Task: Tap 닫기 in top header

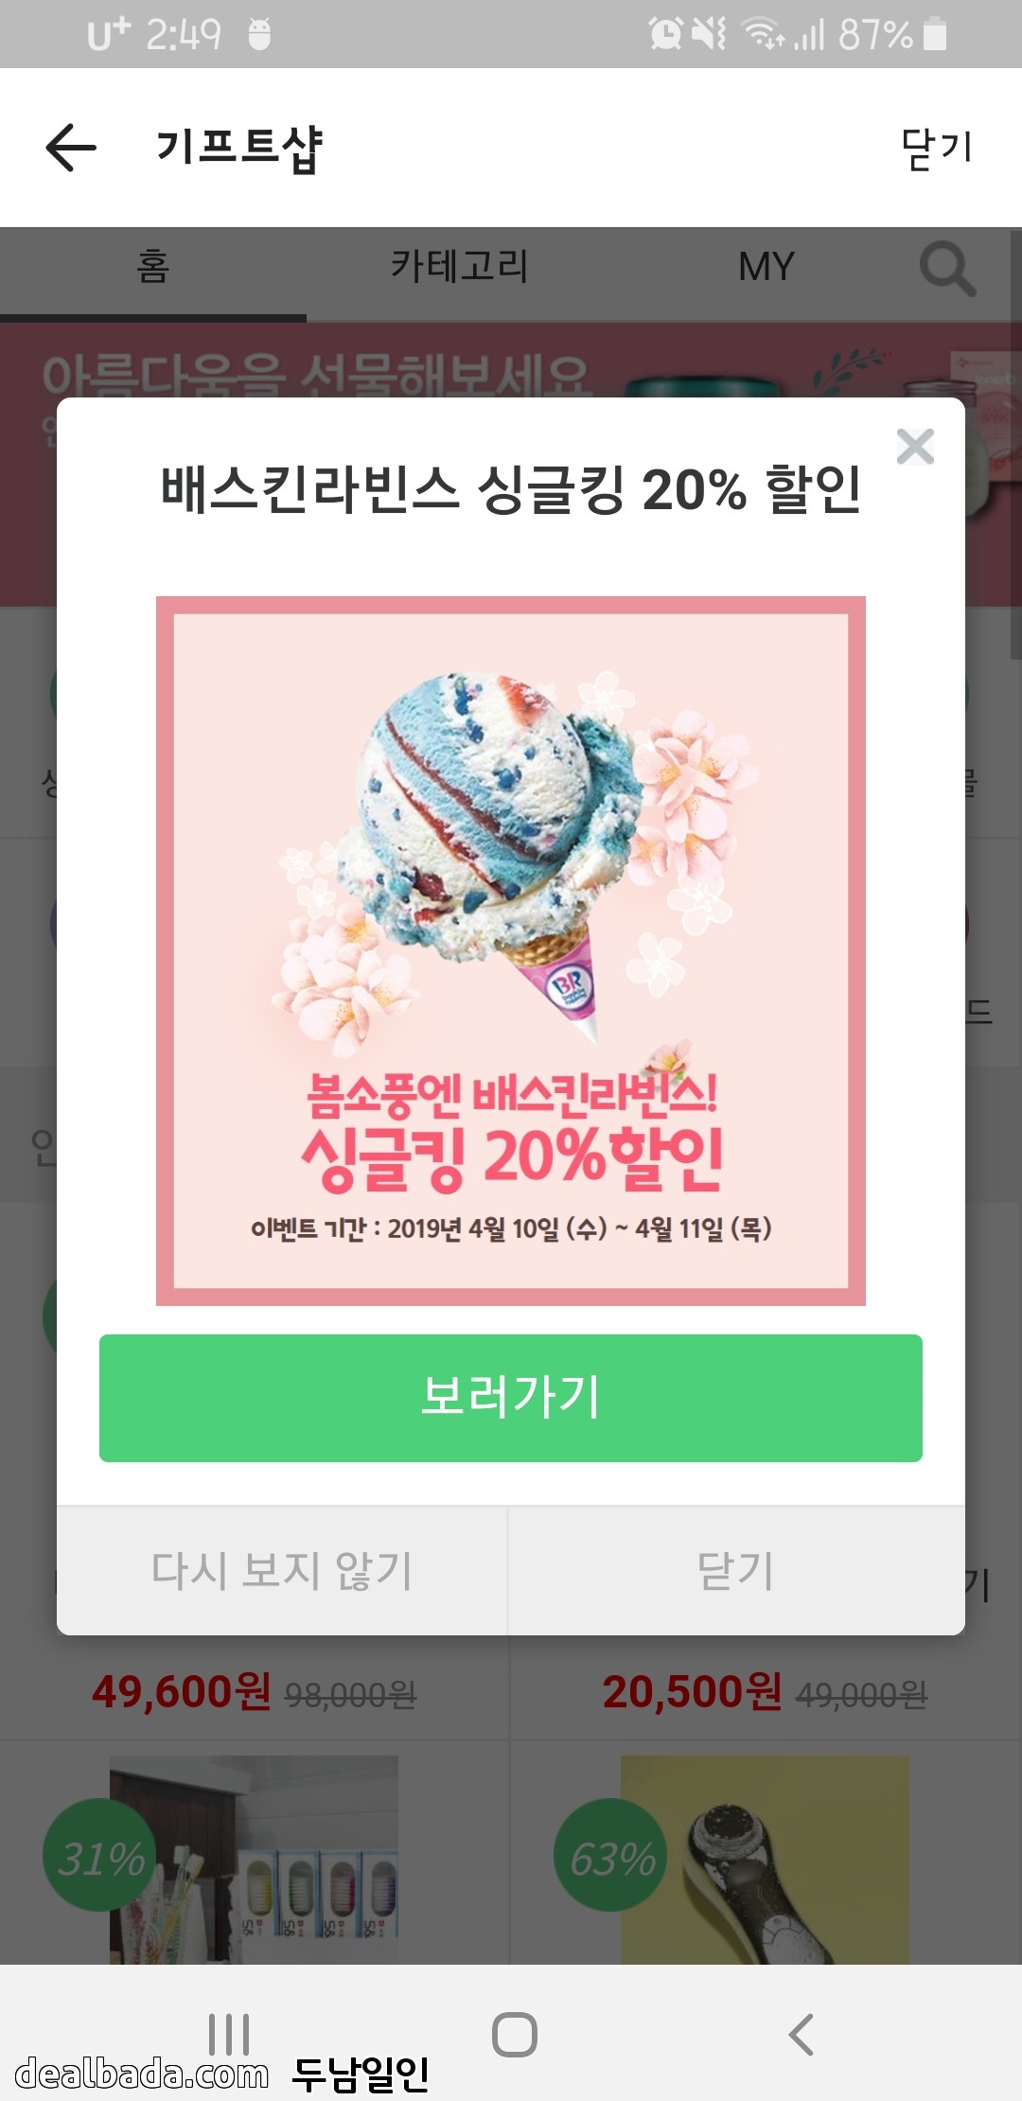Action: (937, 149)
